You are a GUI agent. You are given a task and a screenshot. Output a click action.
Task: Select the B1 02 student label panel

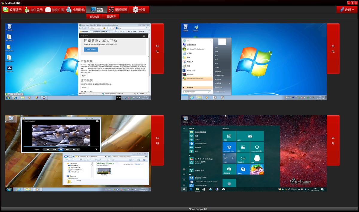333,49
